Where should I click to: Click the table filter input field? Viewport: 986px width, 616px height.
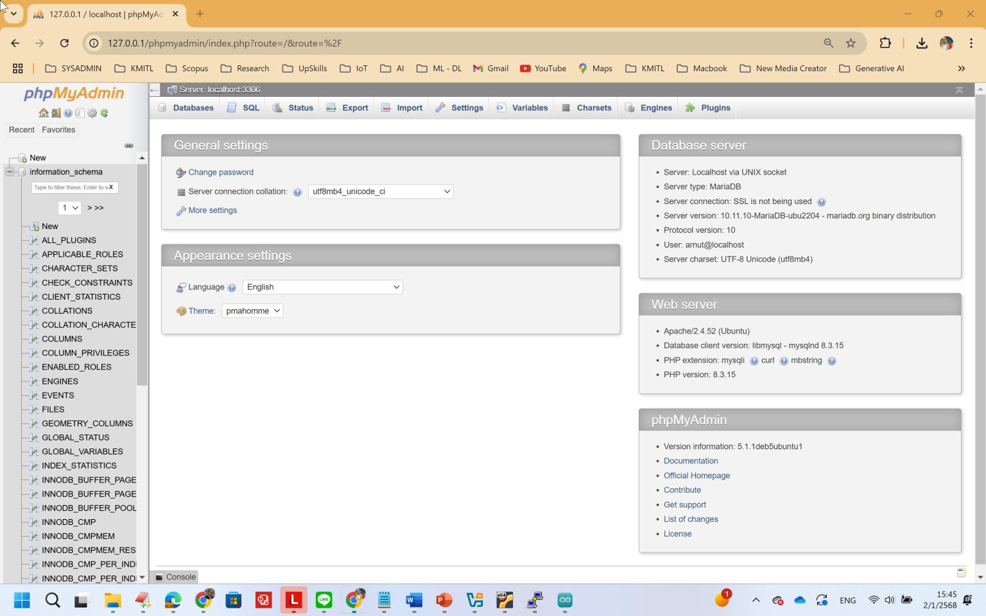(x=71, y=187)
